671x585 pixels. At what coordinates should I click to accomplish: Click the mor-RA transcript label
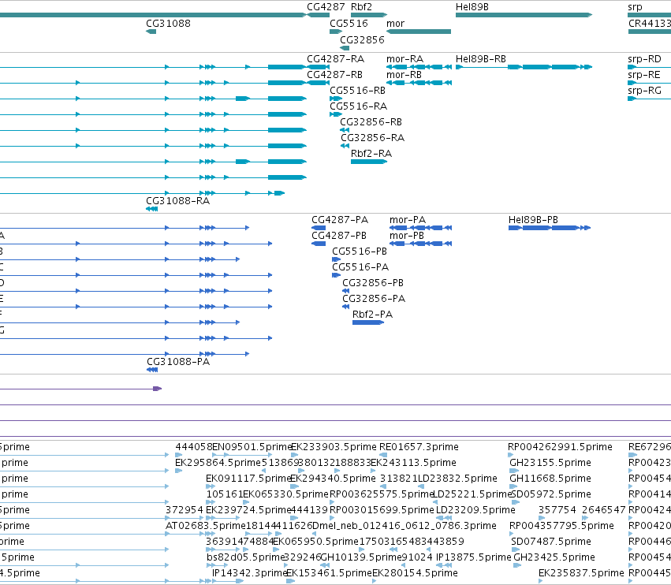(404, 59)
